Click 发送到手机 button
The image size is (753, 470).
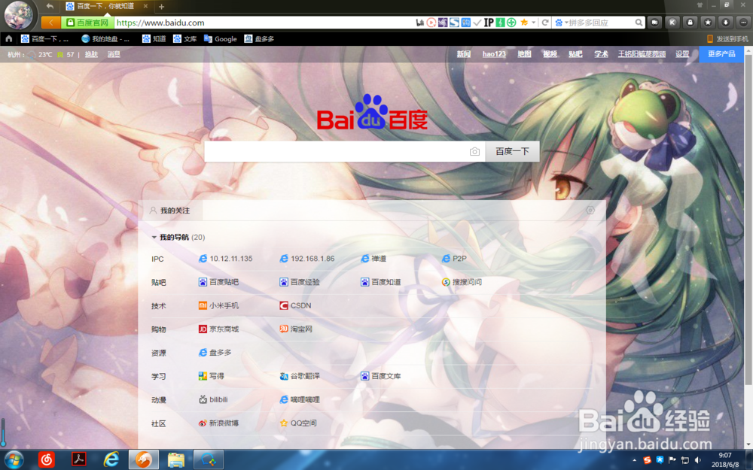[x=727, y=39]
